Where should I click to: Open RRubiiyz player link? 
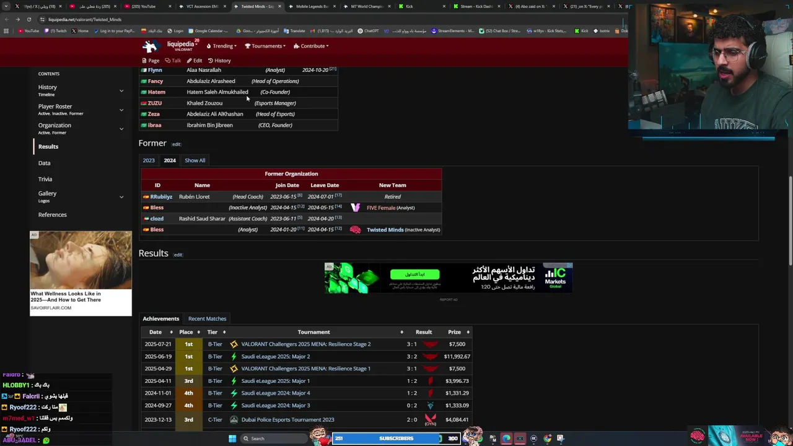[x=161, y=197]
